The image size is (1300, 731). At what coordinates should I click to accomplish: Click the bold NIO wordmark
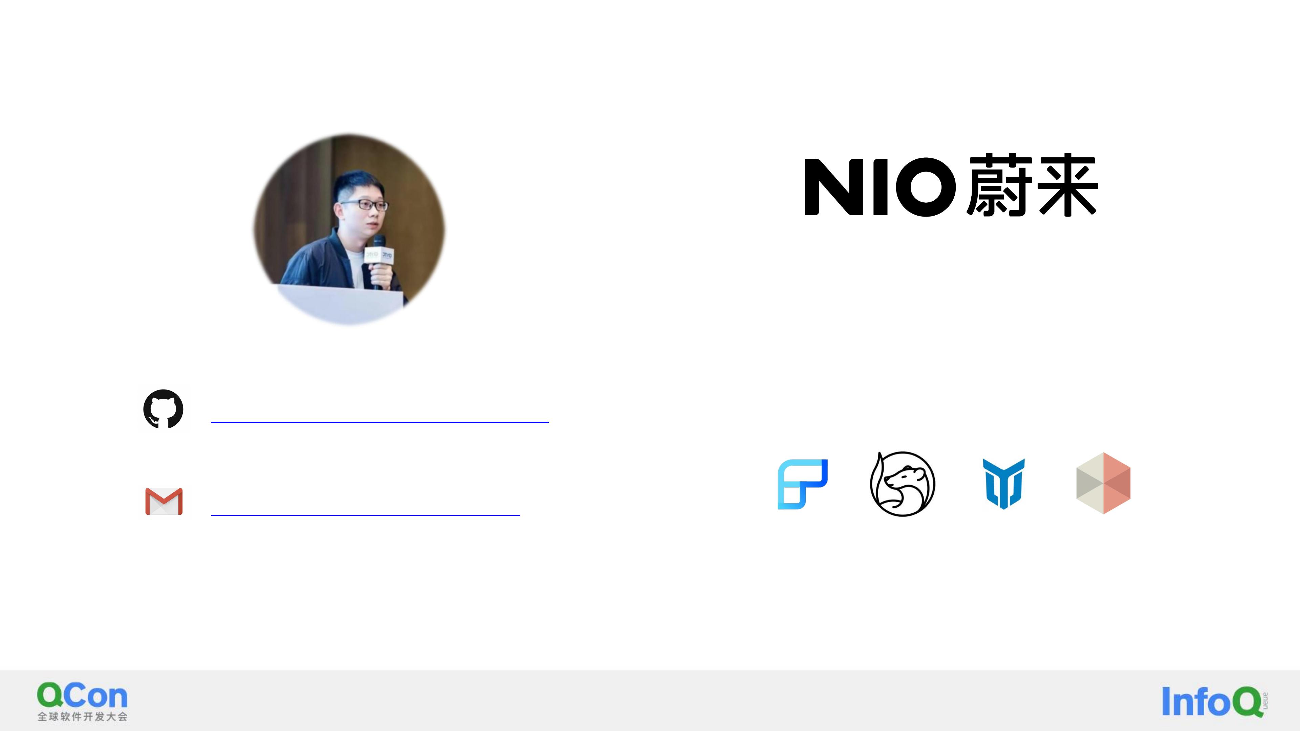point(880,187)
